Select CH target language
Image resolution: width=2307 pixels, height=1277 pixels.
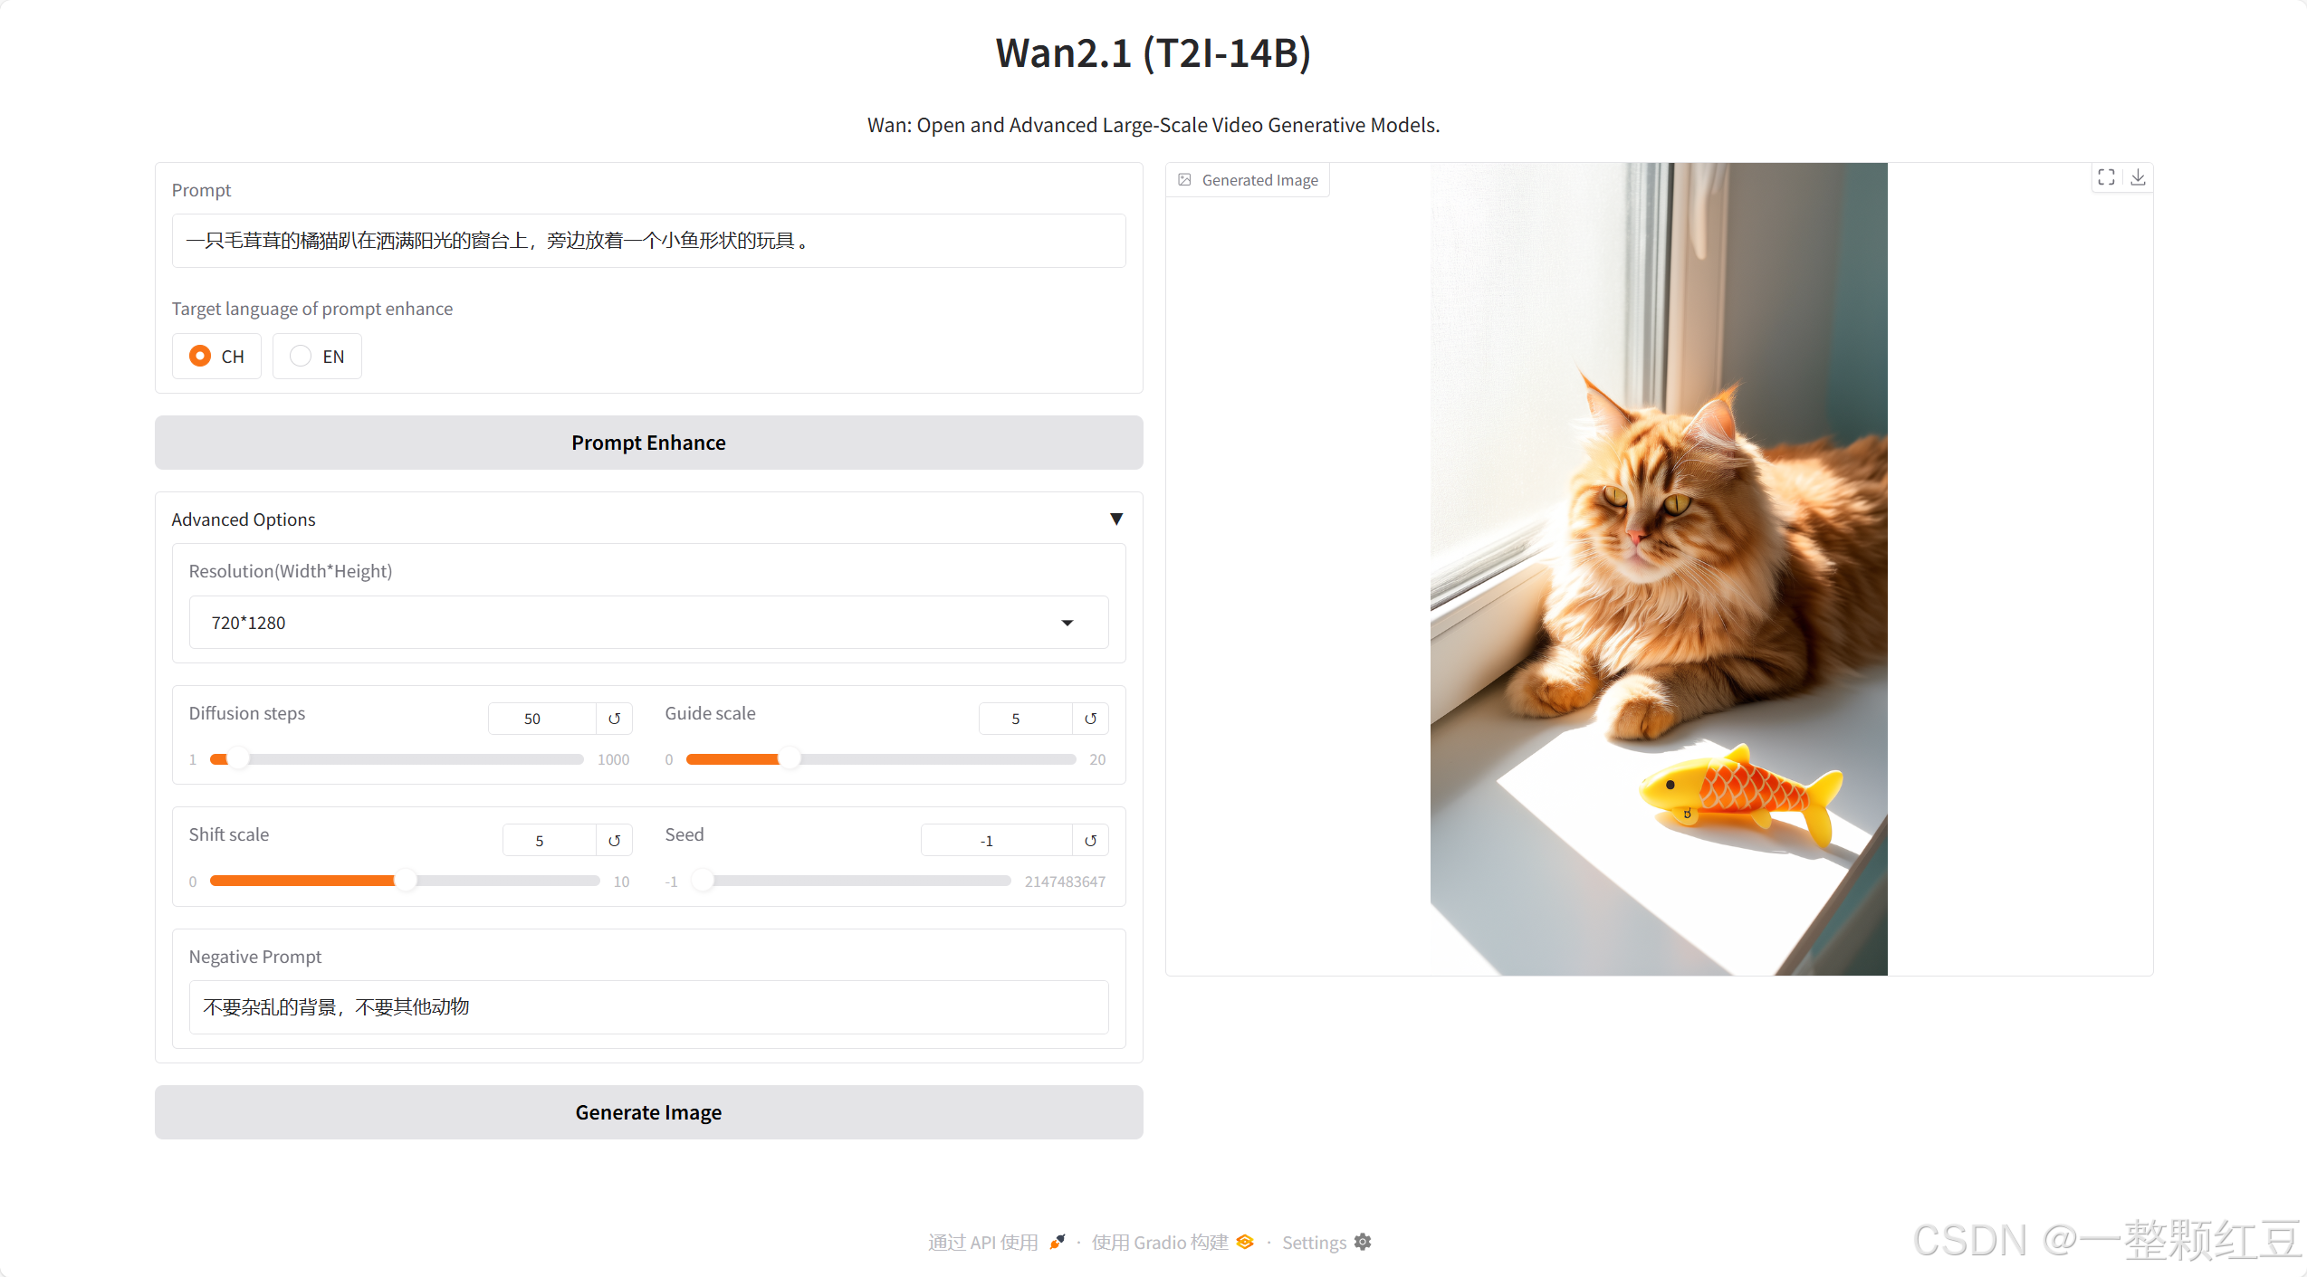[x=216, y=357]
